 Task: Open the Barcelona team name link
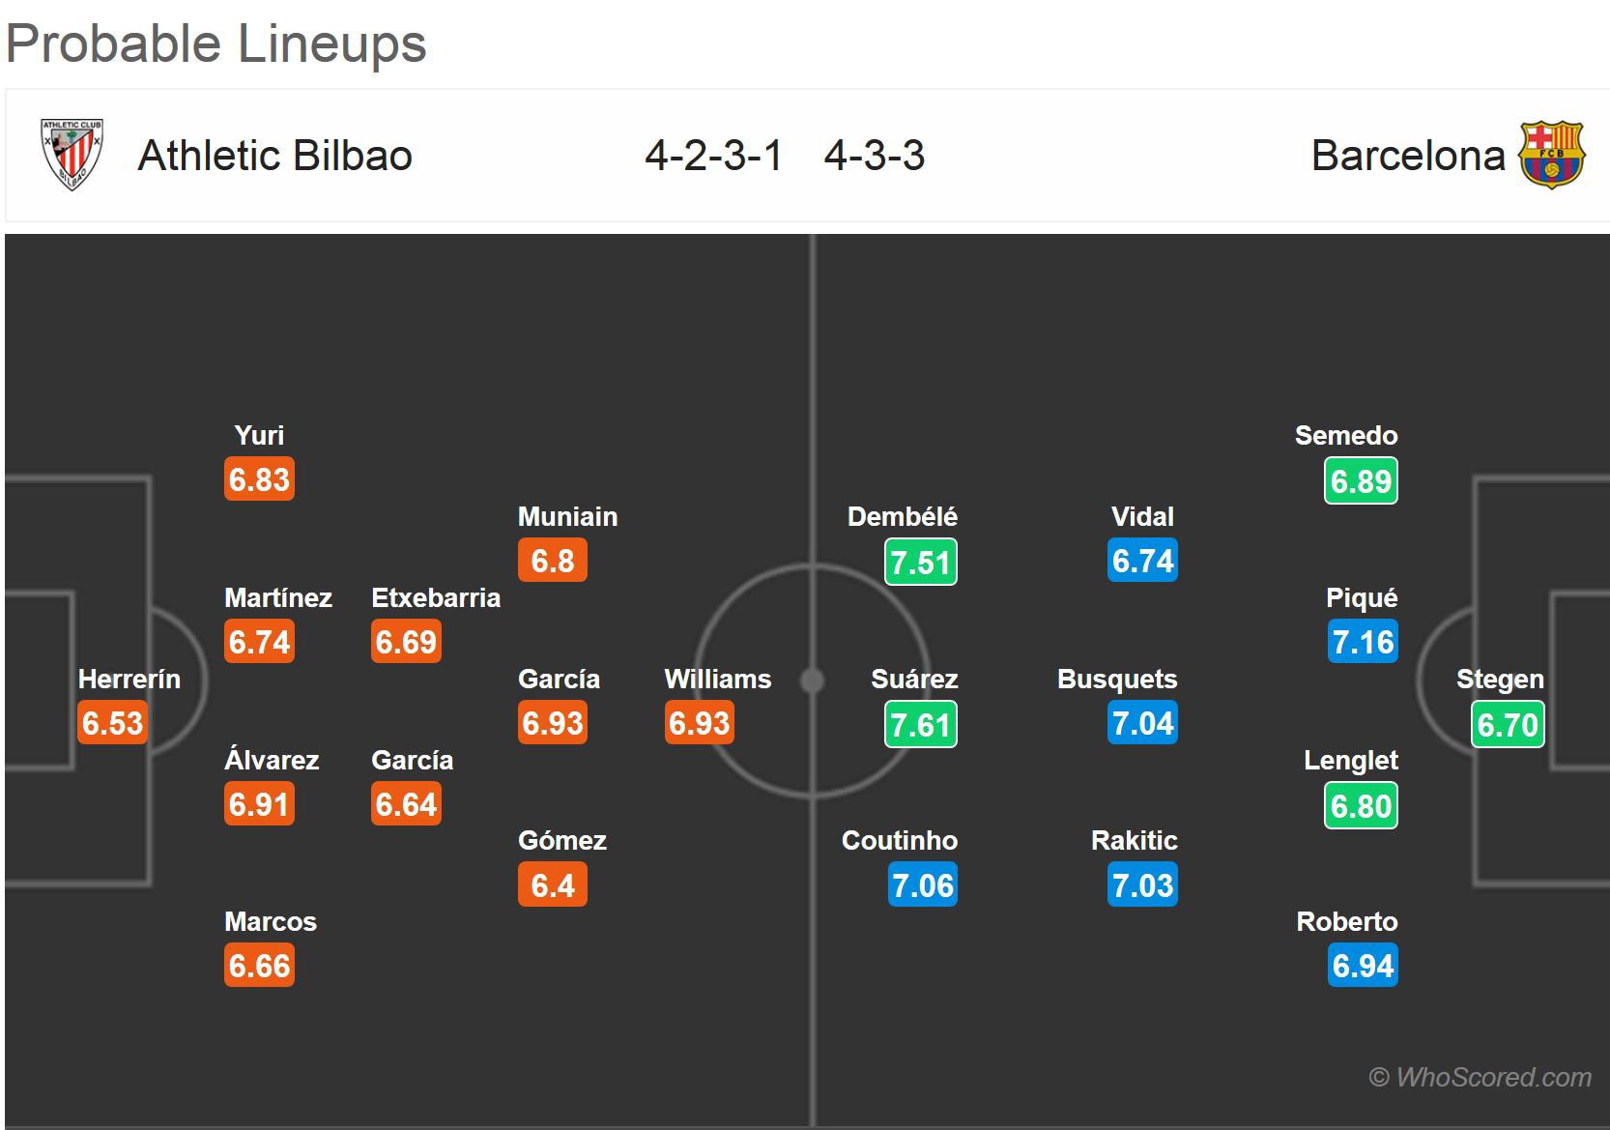(1407, 156)
